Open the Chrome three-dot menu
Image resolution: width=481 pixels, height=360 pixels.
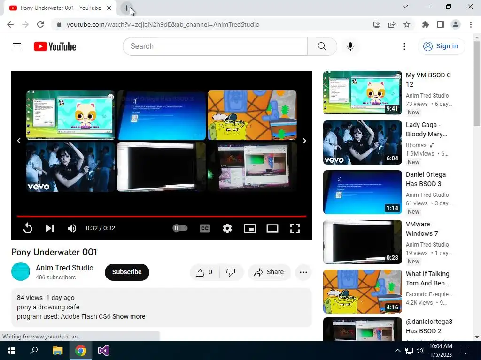point(471,24)
